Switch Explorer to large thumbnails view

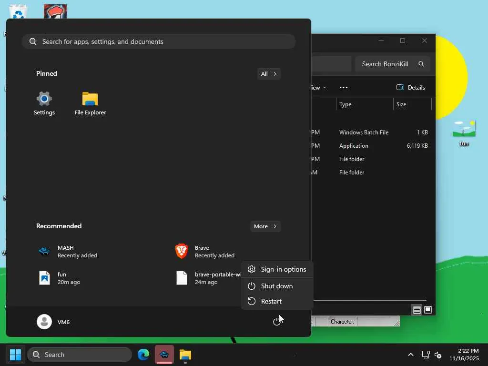pyautogui.click(x=428, y=310)
